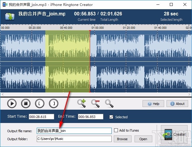Image resolution: width=192 pixels, height=147 pixels.
Task: Maximize the iPhone Ringtone Creator window
Action: coord(171,4)
